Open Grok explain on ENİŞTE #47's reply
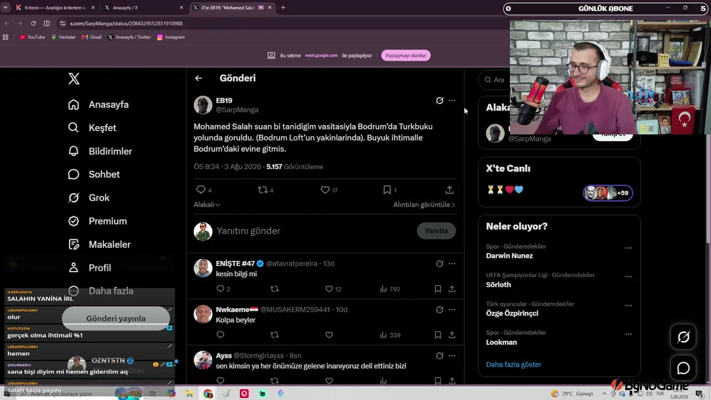The image size is (711, 400). tap(439, 263)
